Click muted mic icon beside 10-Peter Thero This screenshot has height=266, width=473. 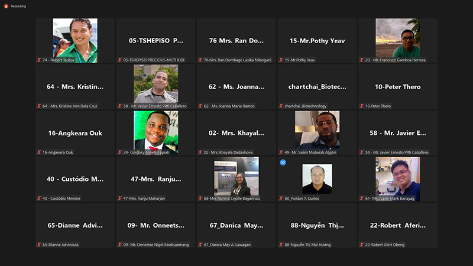362,106
